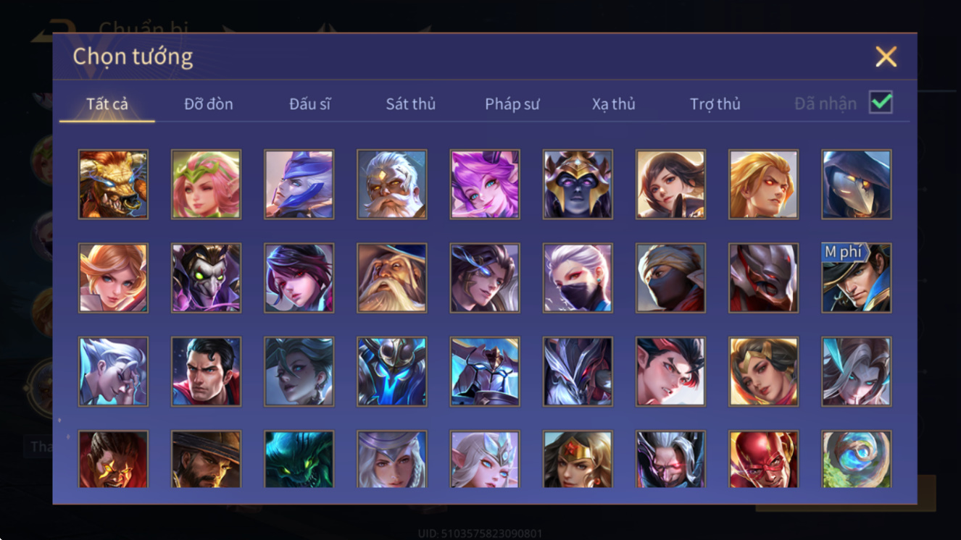Viewport: 961px width, 540px height.
Task: Switch to the "Xạ thủ" tab
Action: (613, 104)
